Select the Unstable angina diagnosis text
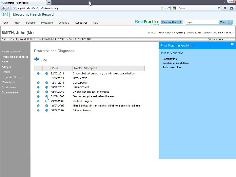236x177 pixels. tap(82, 101)
